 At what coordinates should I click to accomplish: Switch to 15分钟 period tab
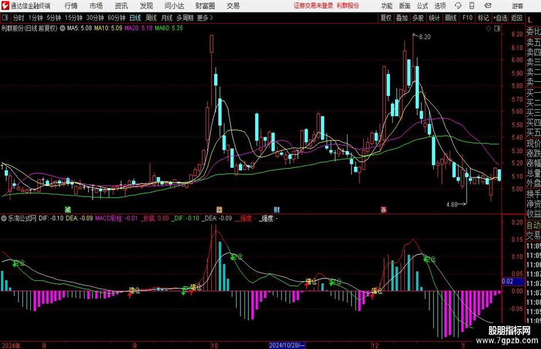[x=74, y=18]
